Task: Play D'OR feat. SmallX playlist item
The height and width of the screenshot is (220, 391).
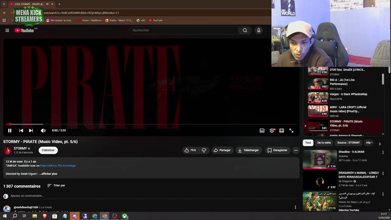Action: click(342, 71)
